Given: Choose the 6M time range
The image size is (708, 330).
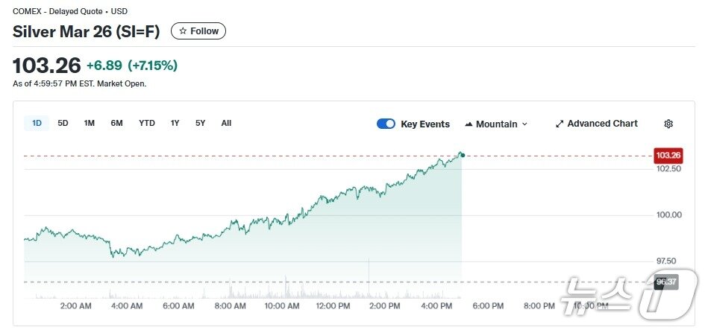Looking at the screenshot, I should (116, 123).
